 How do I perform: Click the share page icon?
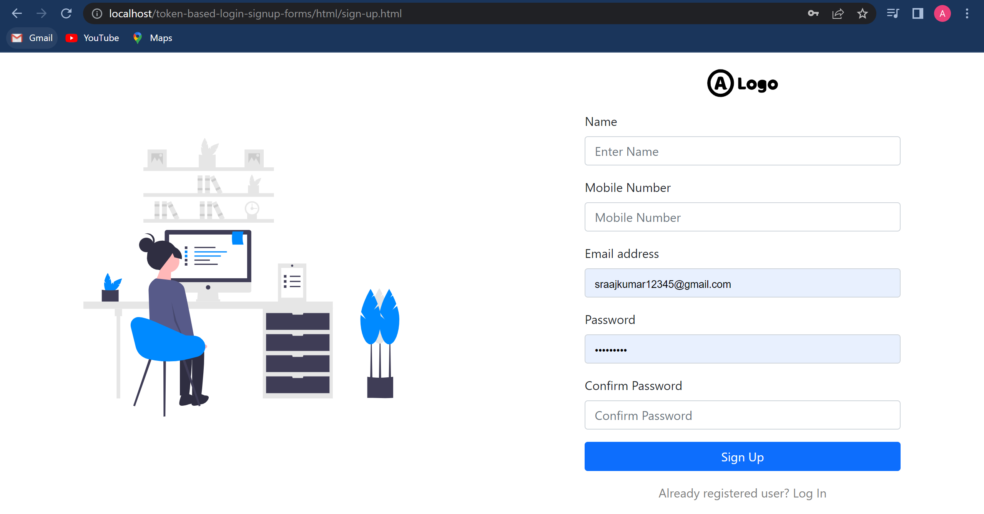(838, 14)
